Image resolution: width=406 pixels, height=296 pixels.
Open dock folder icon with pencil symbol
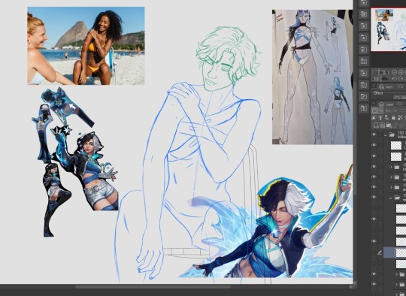(x=364, y=97)
